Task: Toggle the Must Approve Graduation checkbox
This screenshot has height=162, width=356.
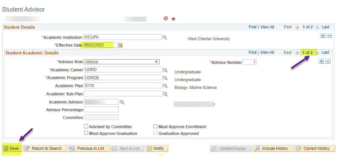Action: pos(86,133)
